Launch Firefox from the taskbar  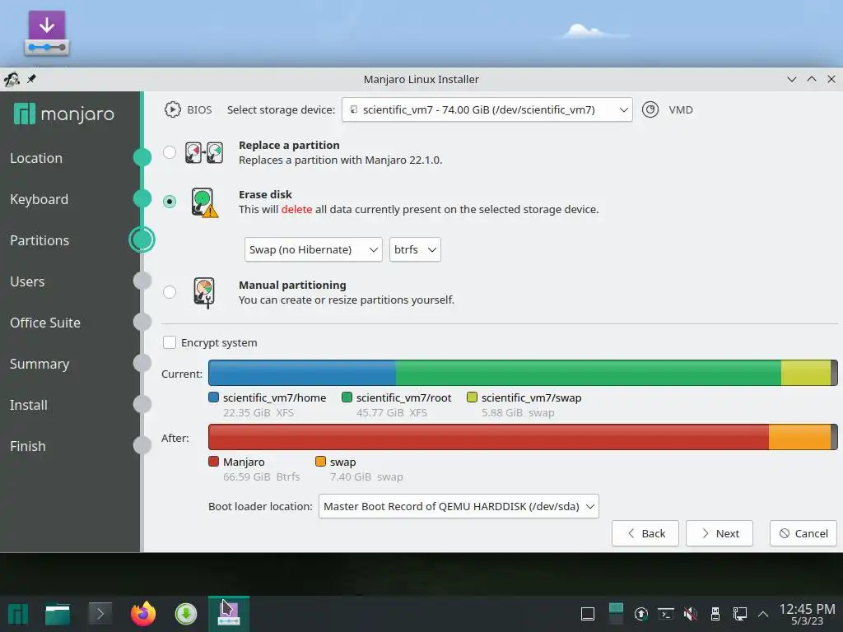pyautogui.click(x=143, y=613)
